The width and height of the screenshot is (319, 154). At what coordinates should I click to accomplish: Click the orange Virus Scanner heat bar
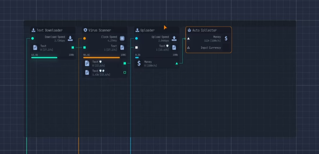click(101, 57)
